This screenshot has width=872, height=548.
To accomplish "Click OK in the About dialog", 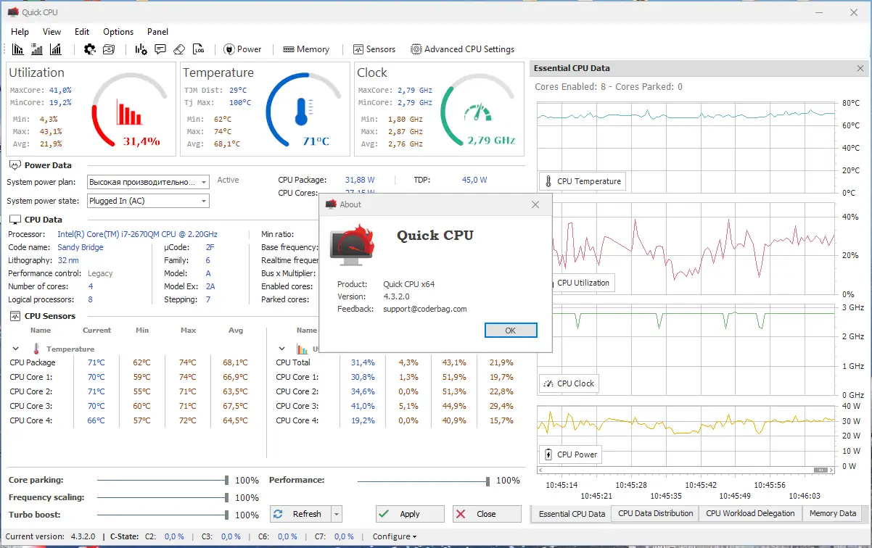I will point(511,331).
